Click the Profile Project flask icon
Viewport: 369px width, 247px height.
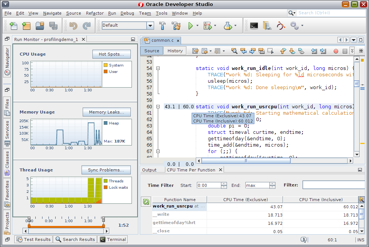click(227, 26)
